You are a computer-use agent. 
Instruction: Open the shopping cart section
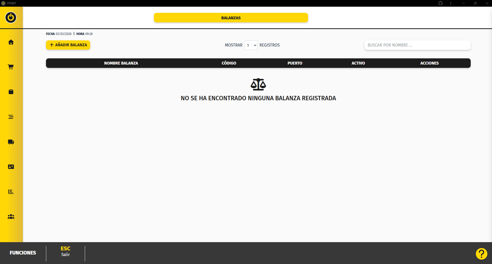pyautogui.click(x=11, y=67)
